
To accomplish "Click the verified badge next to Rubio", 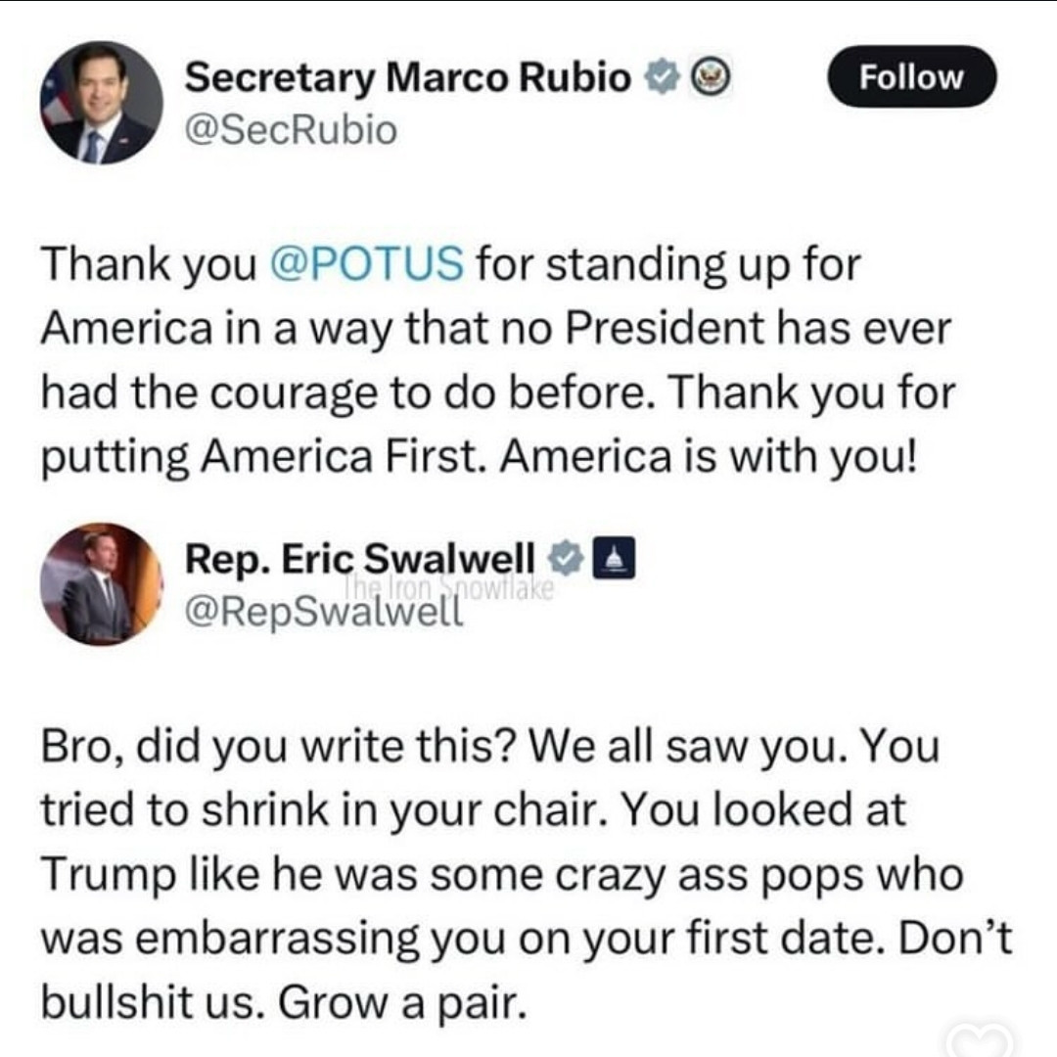I will tap(659, 78).
